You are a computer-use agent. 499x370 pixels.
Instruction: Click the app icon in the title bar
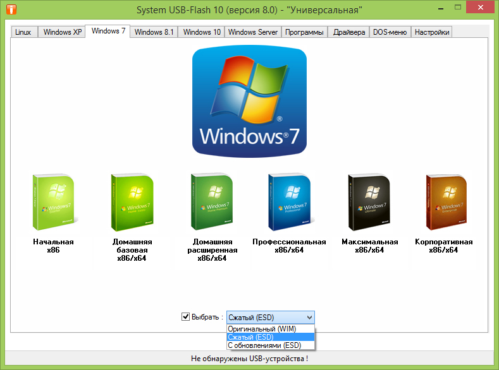[11, 9]
